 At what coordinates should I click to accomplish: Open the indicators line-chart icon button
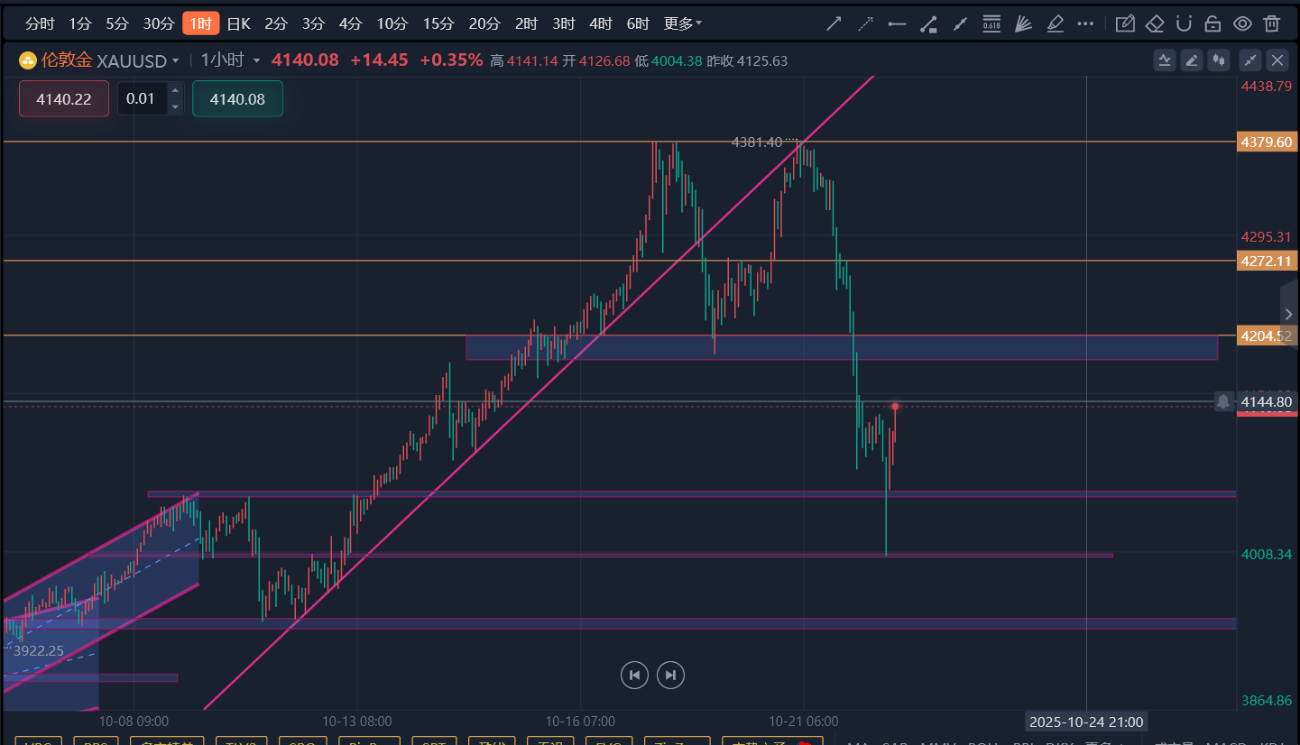click(x=1165, y=60)
